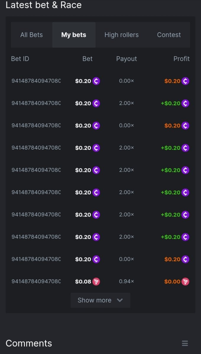This screenshot has width=201, height=354.
Task: Click coin icon in ninth row's Profit
Action: [x=185, y=259]
